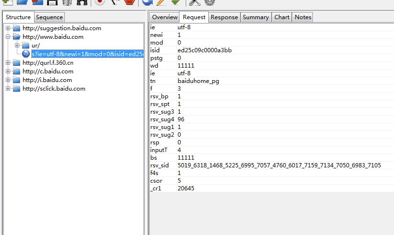Viewport: 394px width, 235px height.
Task: Open the Response tab
Action: pos(224,17)
